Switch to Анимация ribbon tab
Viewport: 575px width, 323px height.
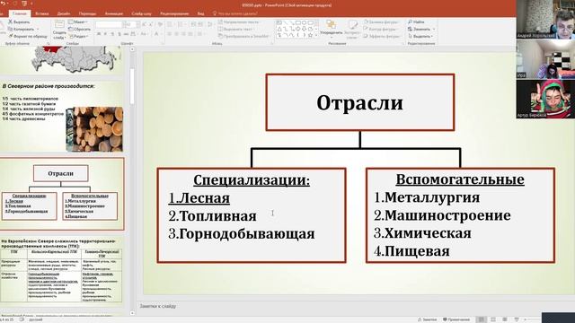coord(114,13)
